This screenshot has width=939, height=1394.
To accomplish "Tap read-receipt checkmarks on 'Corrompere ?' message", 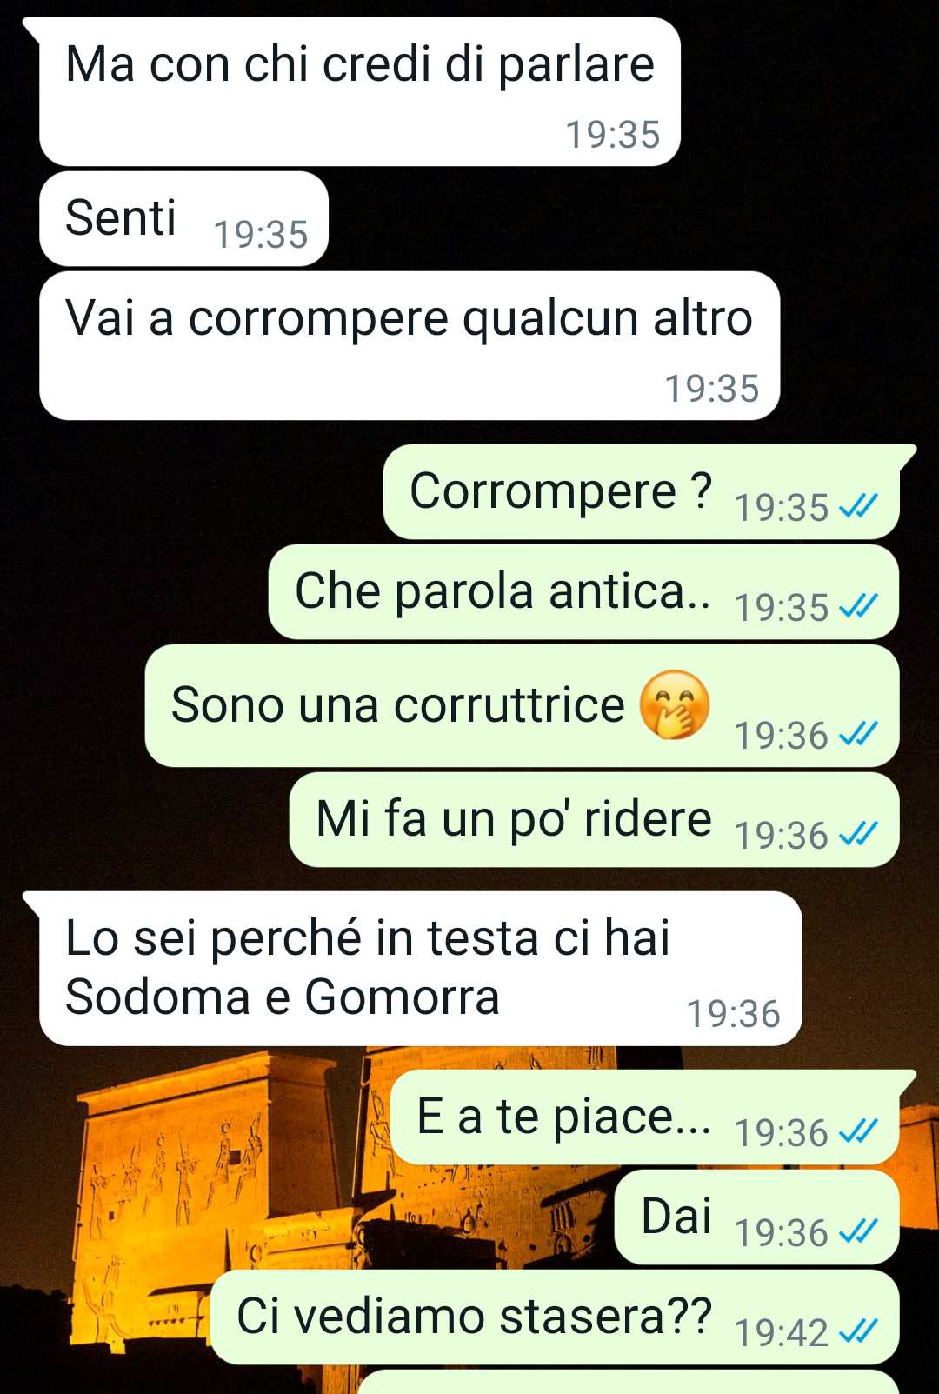I will (x=858, y=506).
